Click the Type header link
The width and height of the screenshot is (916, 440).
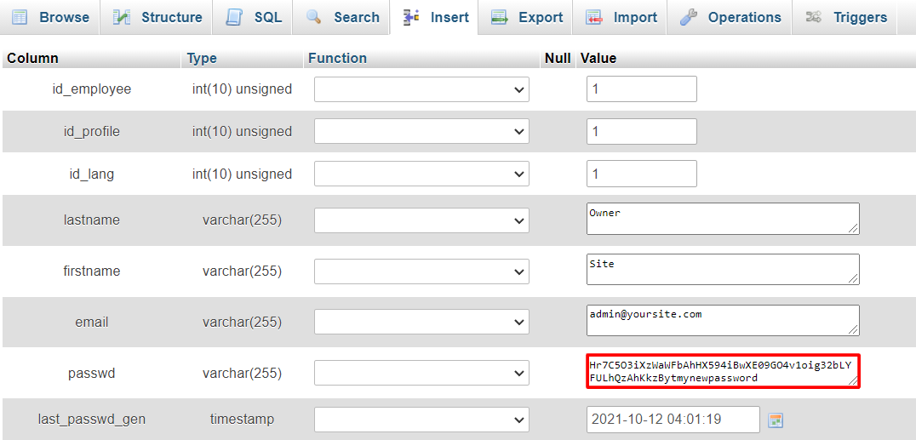click(202, 58)
